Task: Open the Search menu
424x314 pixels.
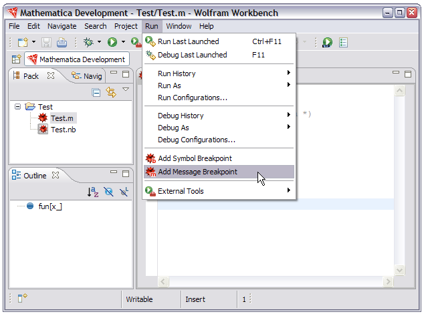Action: (x=96, y=26)
